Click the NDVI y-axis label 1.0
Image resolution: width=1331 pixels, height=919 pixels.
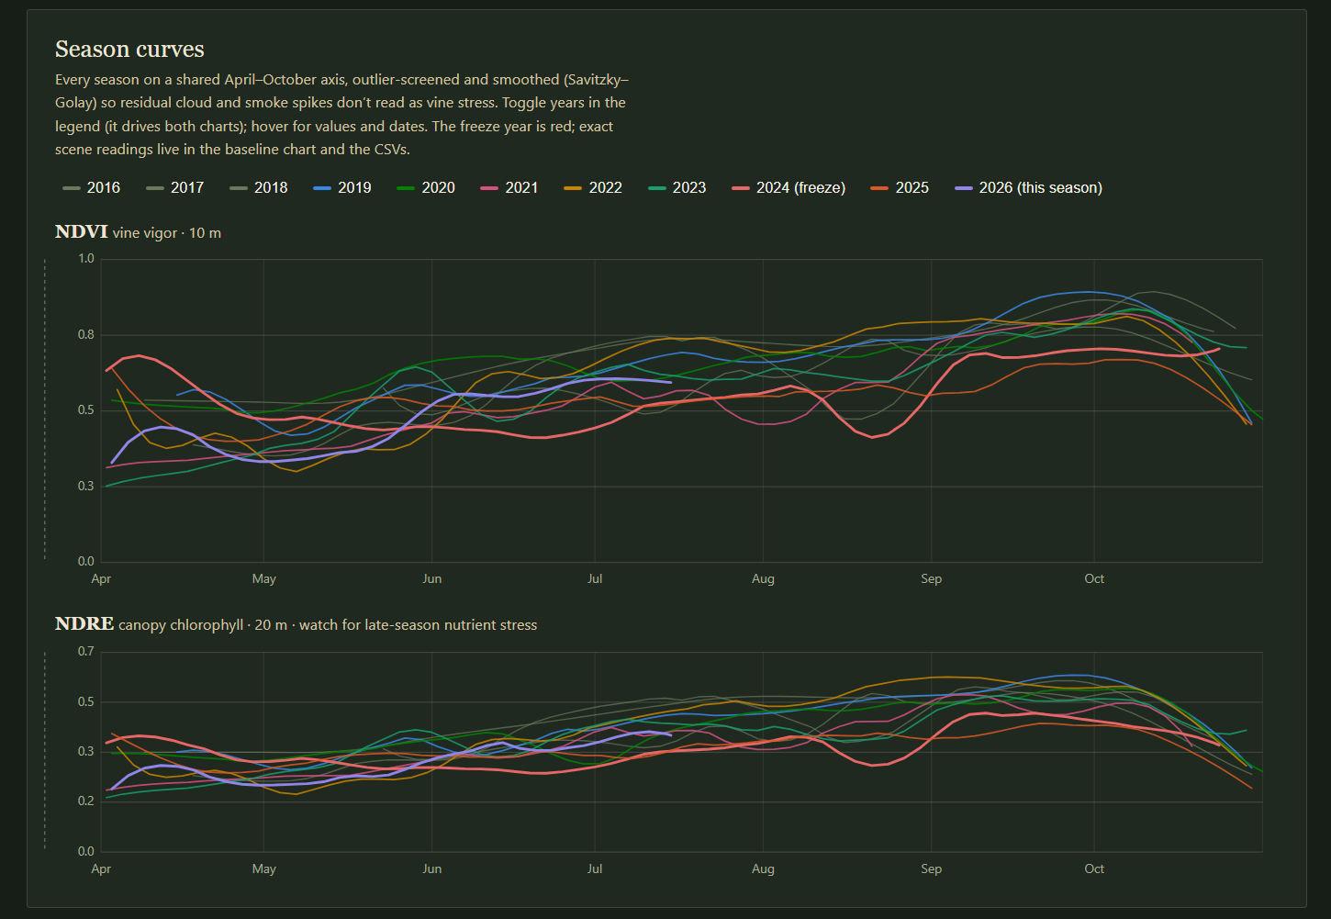click(x=86, y=259)
